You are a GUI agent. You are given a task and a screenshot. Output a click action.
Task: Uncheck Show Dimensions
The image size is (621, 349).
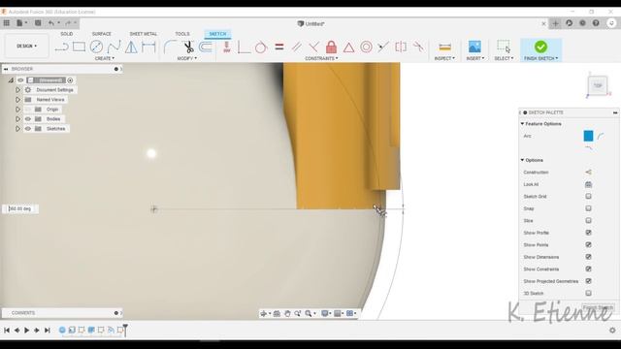coord(589,257)
